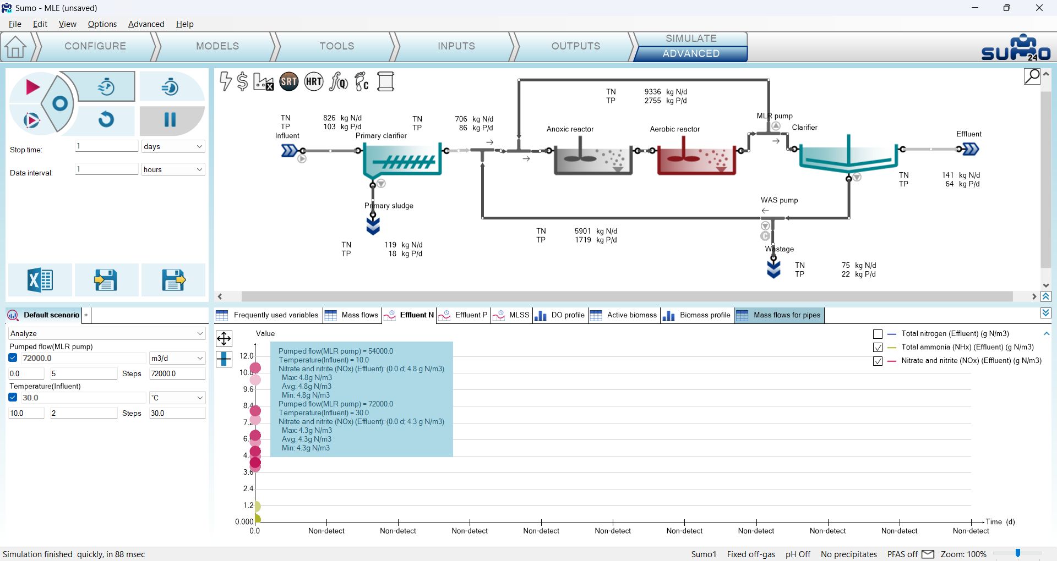Click the Effluent arrow icon
The height and width of the screenshot is (561, 1057).
(971, 149)
